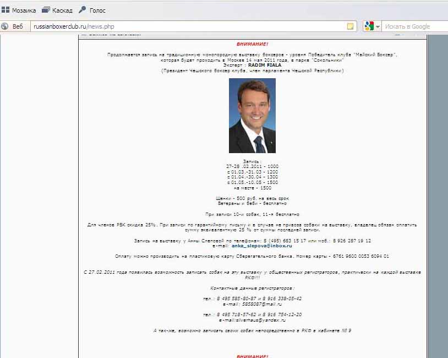Viewport: 448px width, 358px height.
Task: Click the russianboxerclub.ru address field
Action: coord(187,26)
